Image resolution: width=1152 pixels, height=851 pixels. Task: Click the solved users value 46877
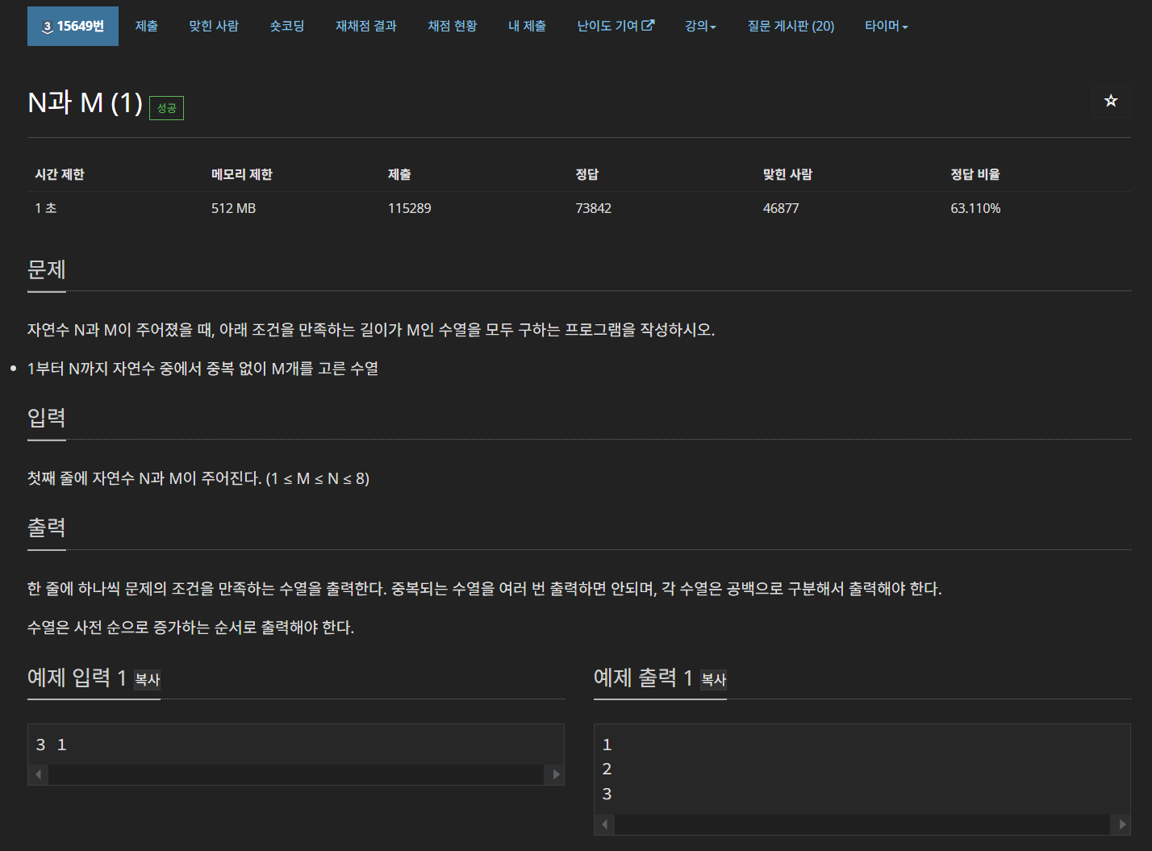tap(781, 208)
